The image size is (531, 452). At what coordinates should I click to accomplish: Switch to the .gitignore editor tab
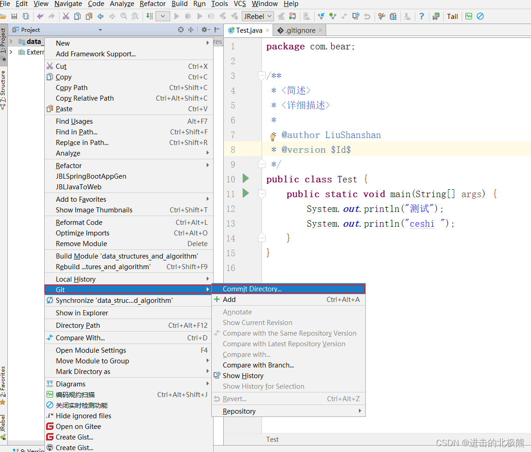pos(300,30)
